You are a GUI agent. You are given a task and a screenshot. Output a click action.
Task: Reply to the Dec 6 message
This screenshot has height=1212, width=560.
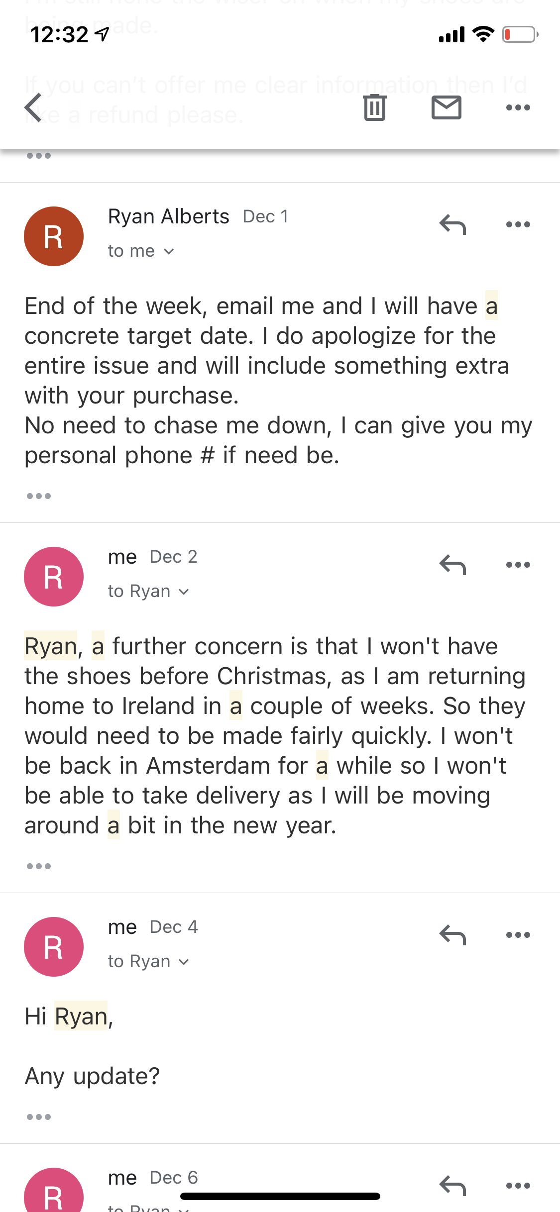(452, 1186)
